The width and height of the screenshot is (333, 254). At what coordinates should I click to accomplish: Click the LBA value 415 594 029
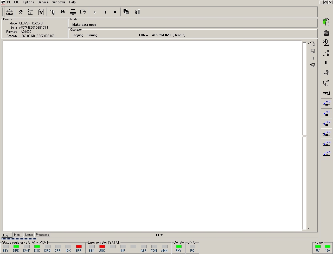coord(161,35)
